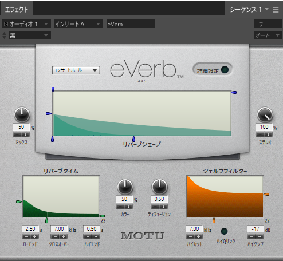This screenshot has height=261, width=283.
Task: Click the Color value field showing 50
Action: tap(124, 199)
